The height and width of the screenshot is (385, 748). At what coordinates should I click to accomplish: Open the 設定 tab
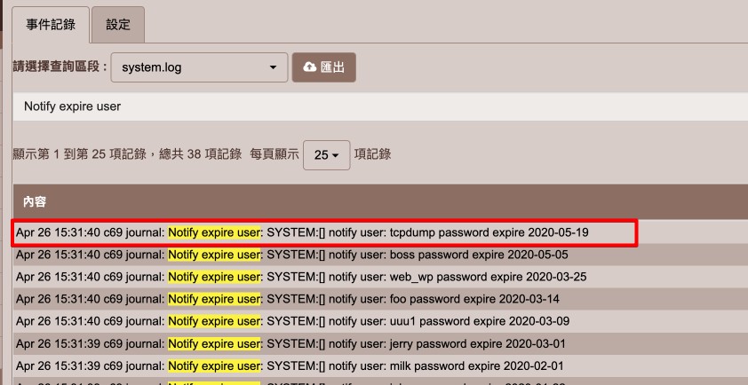tap(118, 24)
